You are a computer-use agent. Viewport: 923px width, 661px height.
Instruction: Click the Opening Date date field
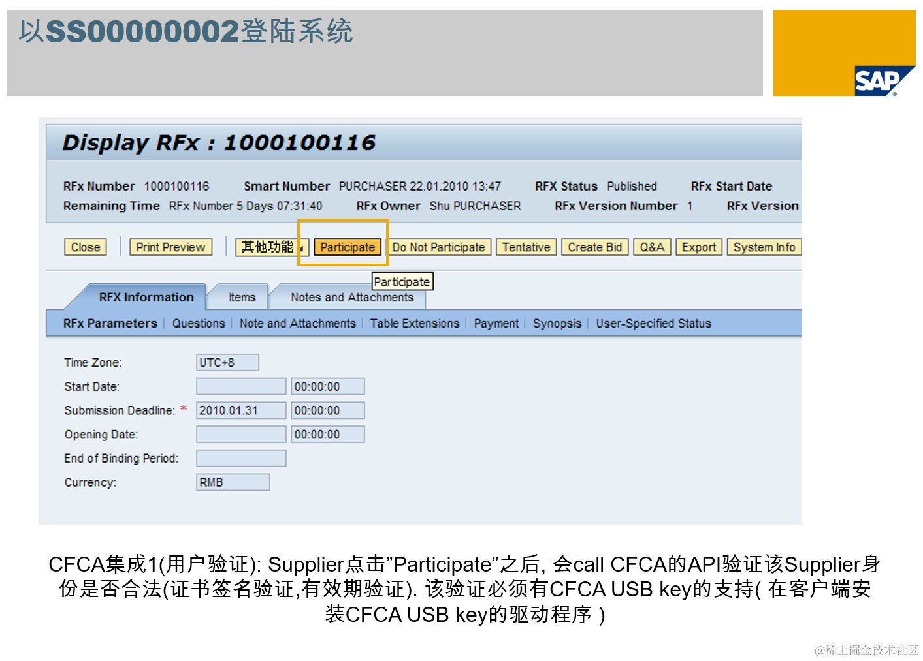pos(241,435)
